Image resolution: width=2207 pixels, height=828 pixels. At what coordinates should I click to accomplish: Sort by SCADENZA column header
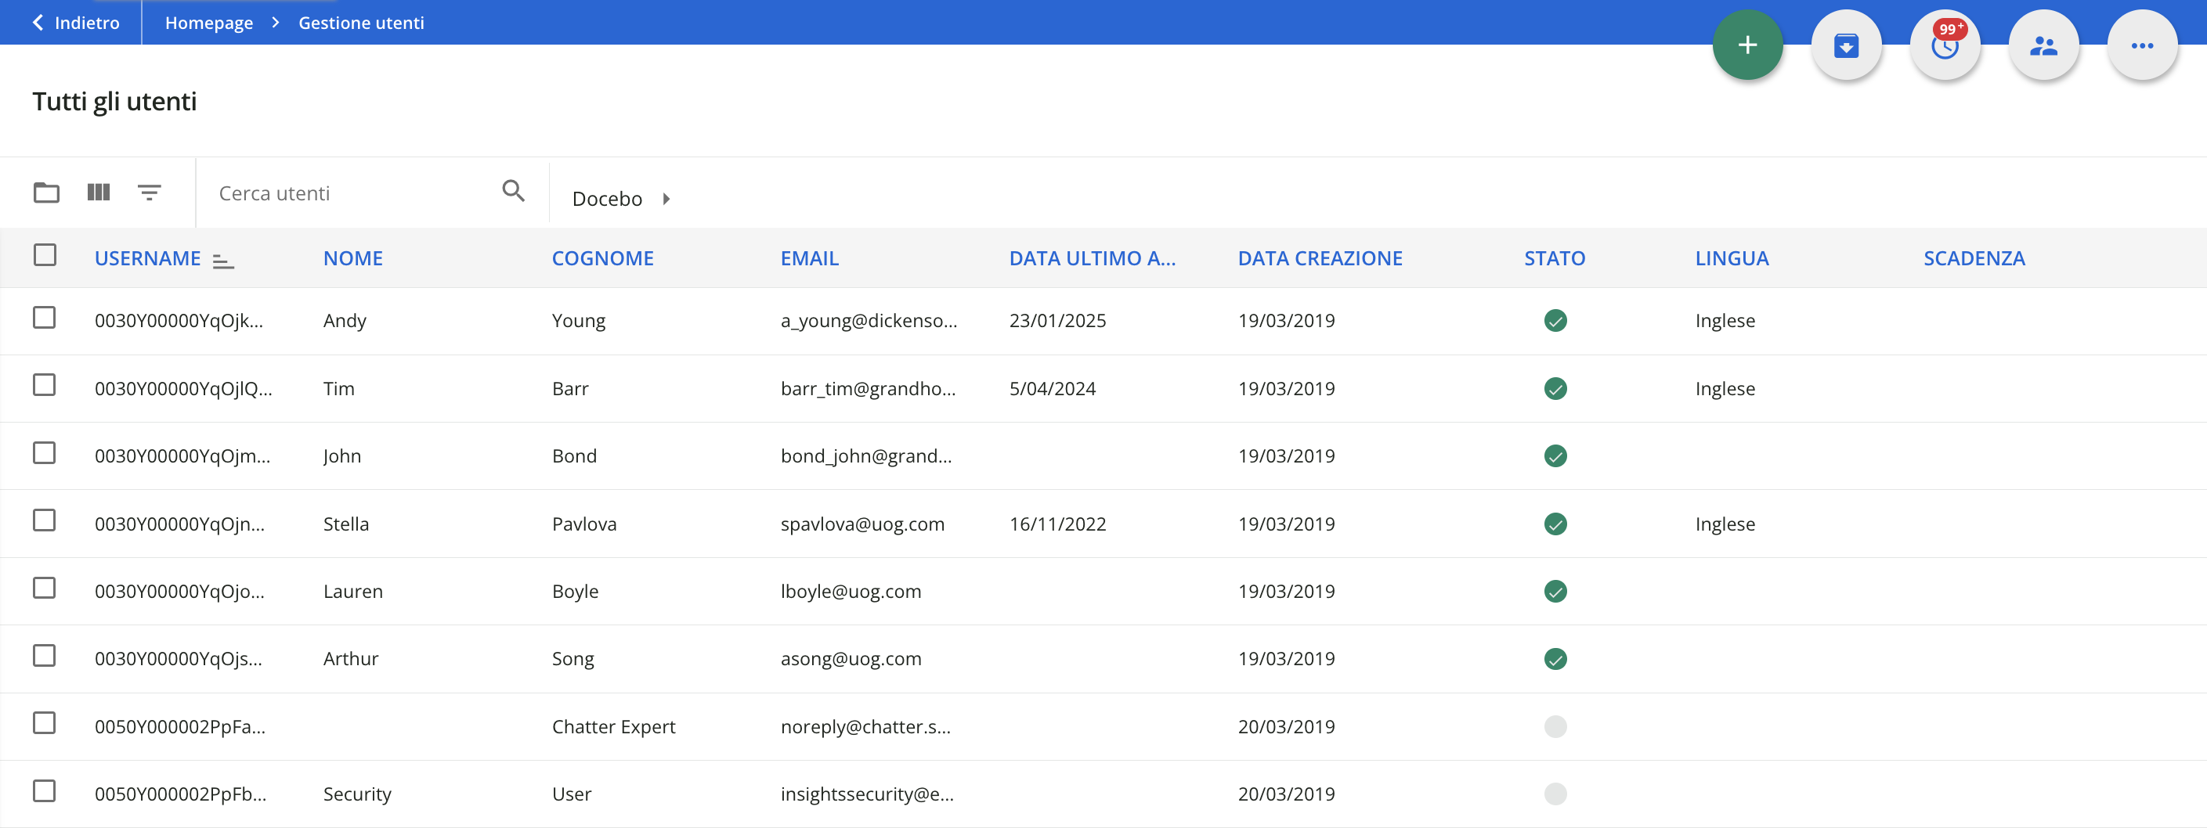(1974, 258)
